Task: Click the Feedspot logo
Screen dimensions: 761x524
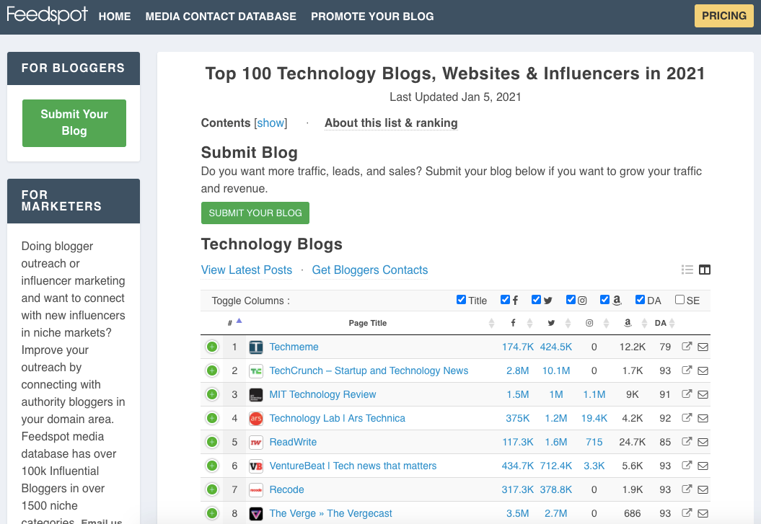Action: click(x=47, y=14)
